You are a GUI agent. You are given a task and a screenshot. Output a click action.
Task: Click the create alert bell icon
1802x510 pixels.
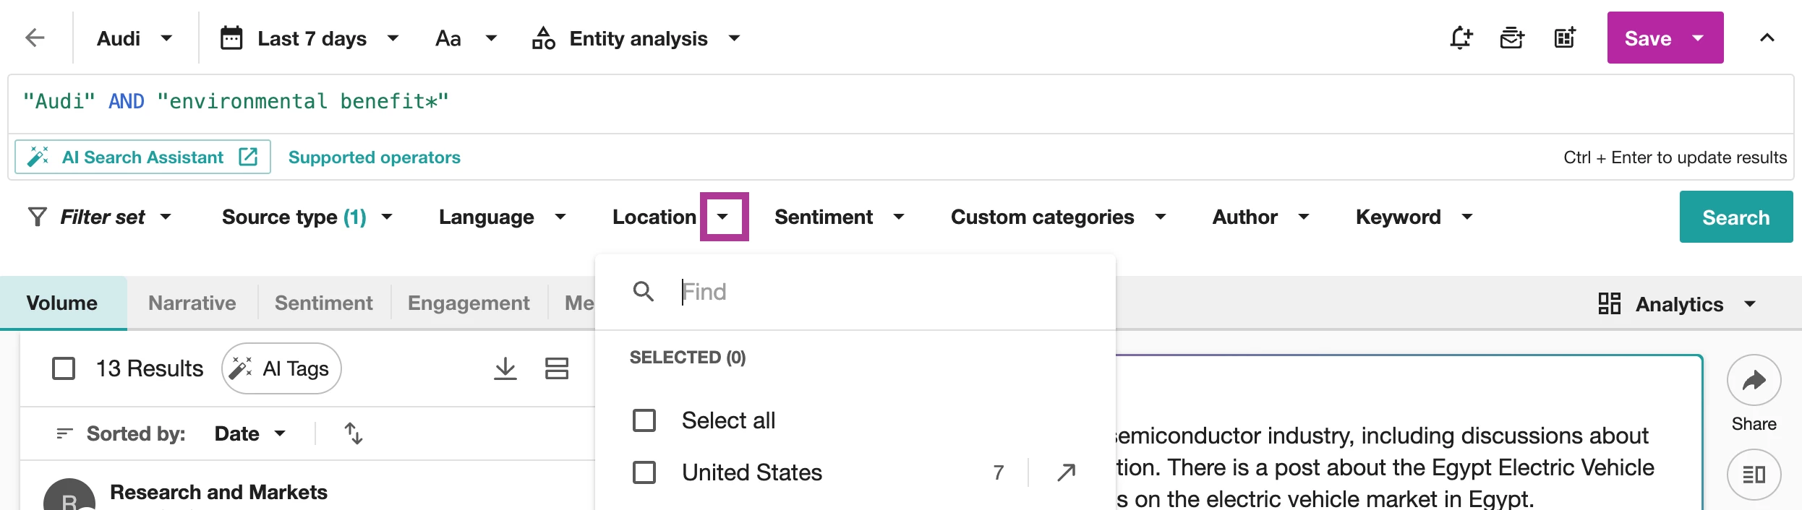[1461, 38]
